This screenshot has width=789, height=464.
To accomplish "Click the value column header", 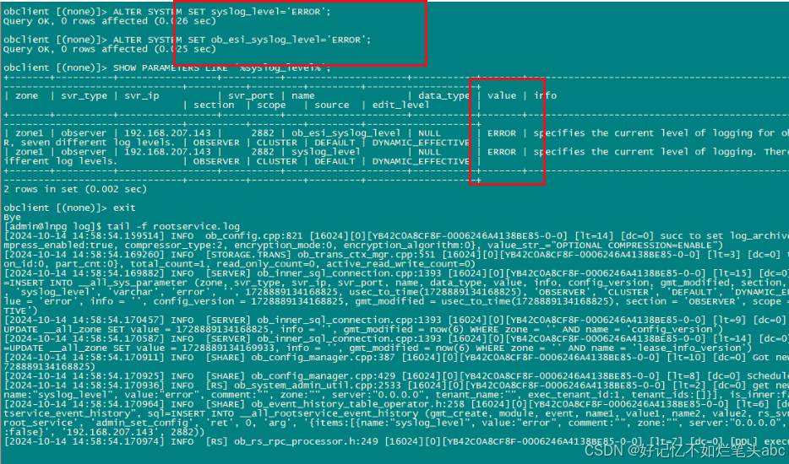I will pos(502,95).
